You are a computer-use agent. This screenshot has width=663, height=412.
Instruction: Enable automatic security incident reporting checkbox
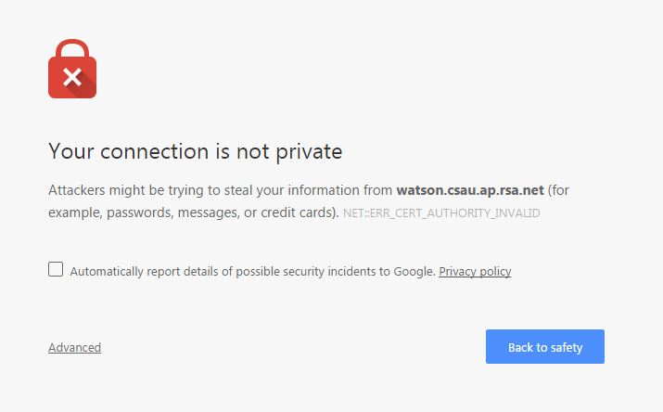point(56,270)
